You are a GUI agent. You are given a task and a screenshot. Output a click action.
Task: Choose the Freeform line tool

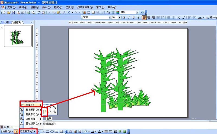[x=50, y=112]
